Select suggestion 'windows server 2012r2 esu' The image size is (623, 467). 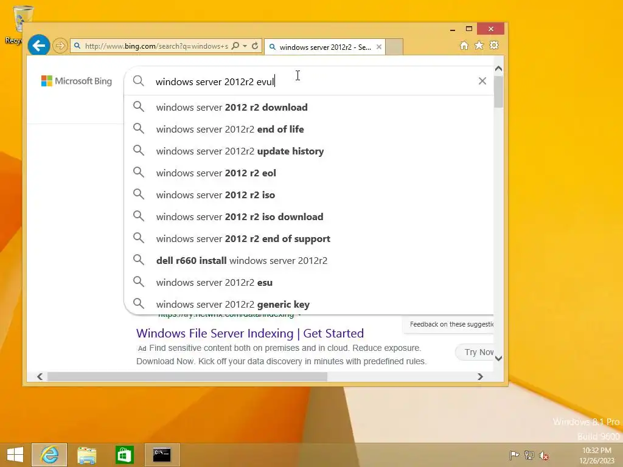tap(309, 282)
